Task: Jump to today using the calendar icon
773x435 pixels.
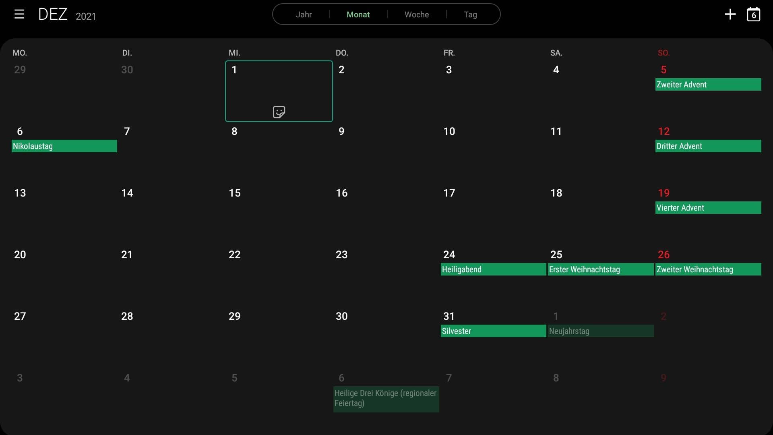Action: pos(753,14)
